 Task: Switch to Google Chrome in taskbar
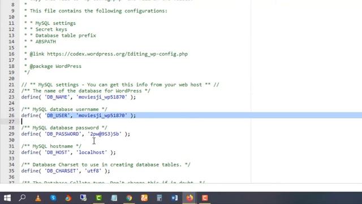click(x=129, y=198)
